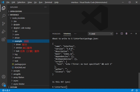
Task: Expand the log folder
Action: tap(28, 54)
